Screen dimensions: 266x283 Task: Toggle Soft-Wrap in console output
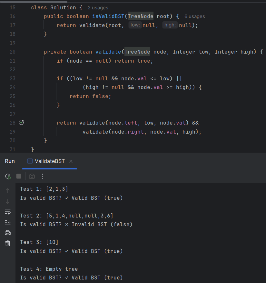pyautogui.click(x=8, y=212)
